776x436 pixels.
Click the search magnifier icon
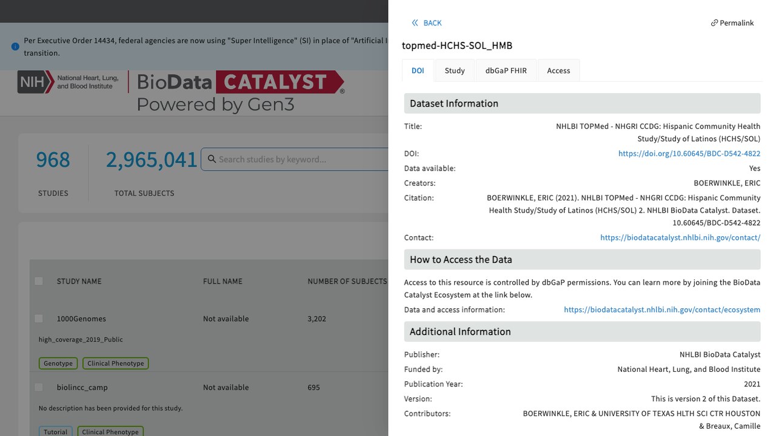point(212,159)
